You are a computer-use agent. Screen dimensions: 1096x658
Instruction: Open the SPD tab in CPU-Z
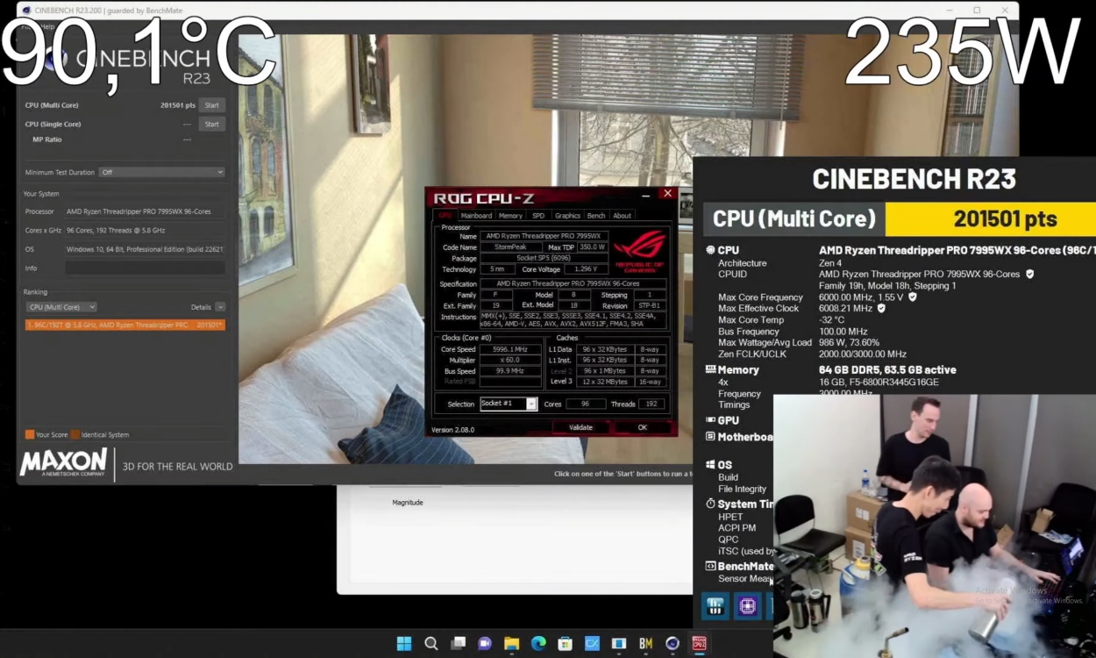click(538, 216)
